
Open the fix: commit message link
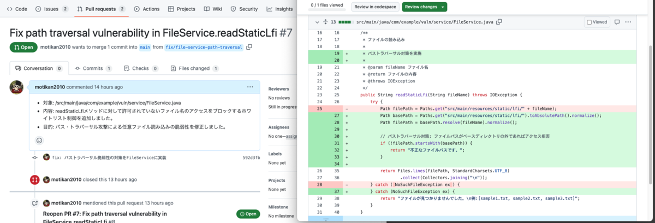(109, 157)
